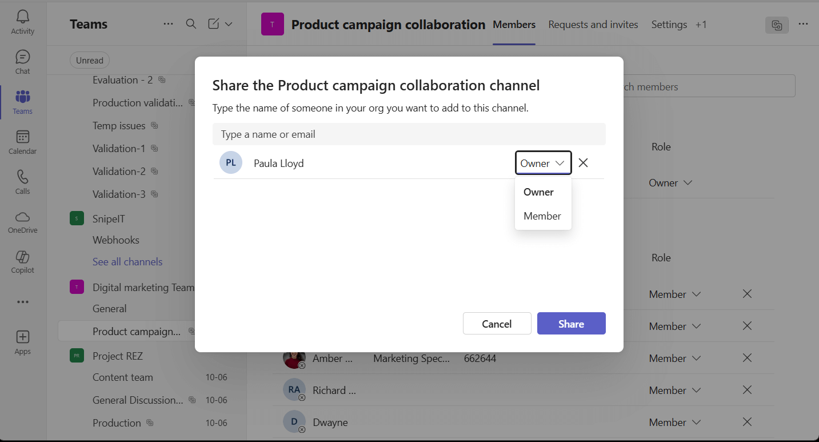This screenshot has height=442, width=819.
Task: Open the See all channels link
Action: pos(127,261)
